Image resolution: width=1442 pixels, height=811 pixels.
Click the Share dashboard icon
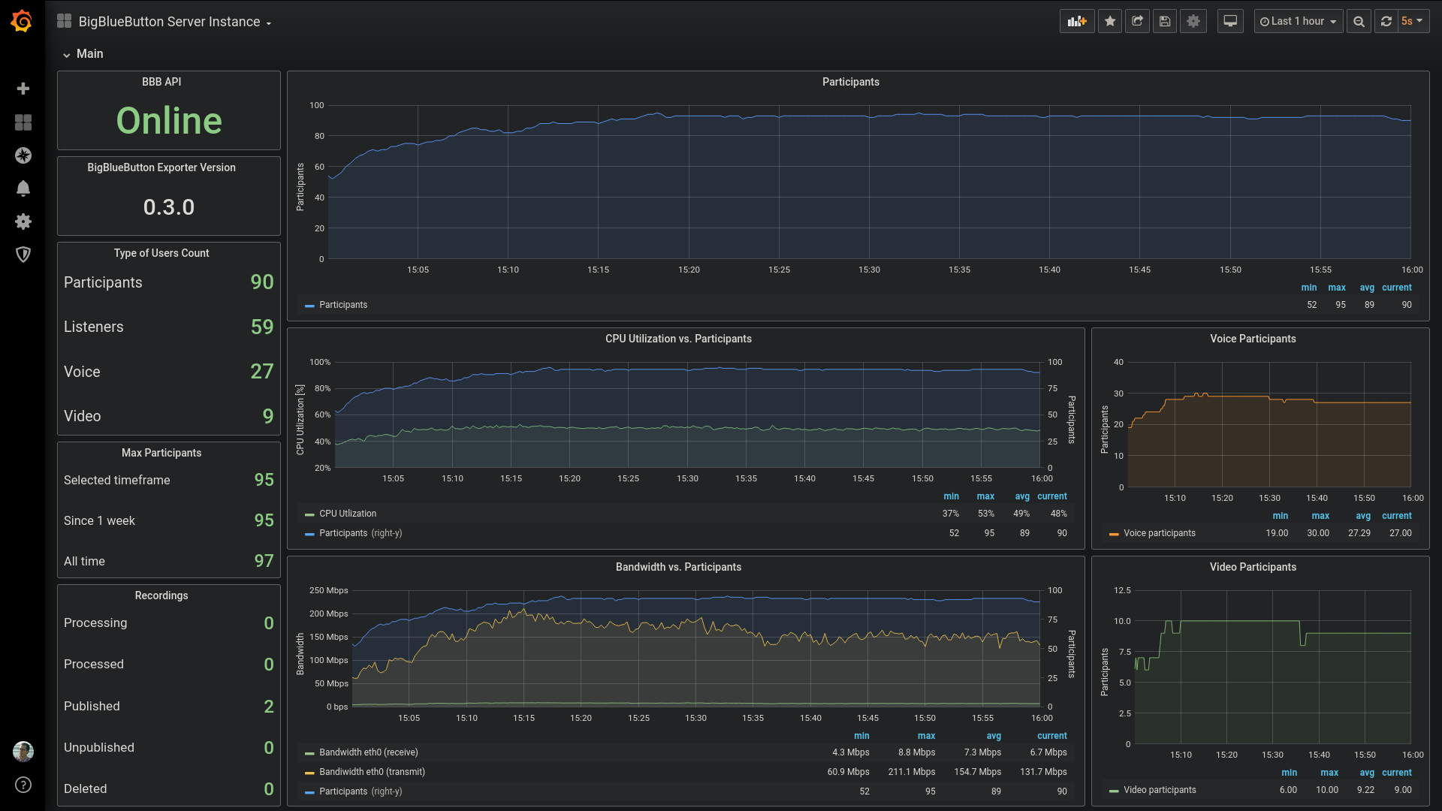pos(1137,22)
